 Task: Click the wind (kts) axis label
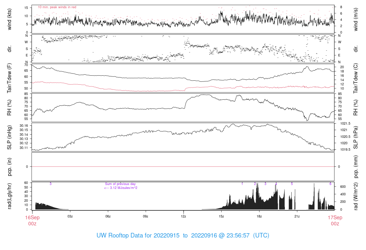9,19
